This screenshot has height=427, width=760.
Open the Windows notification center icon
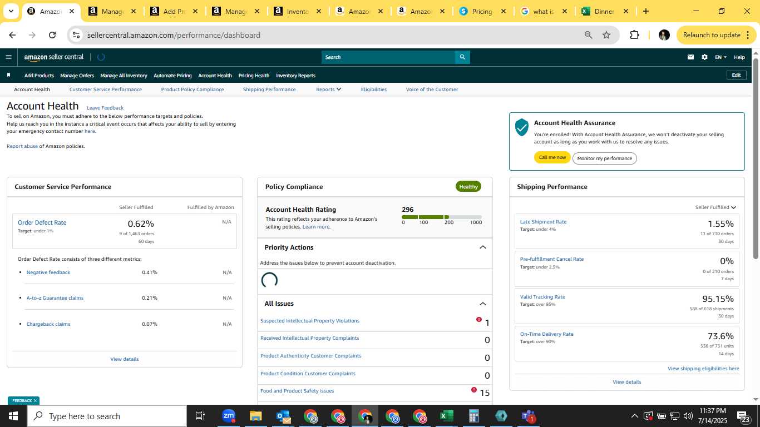pos(743,416)
